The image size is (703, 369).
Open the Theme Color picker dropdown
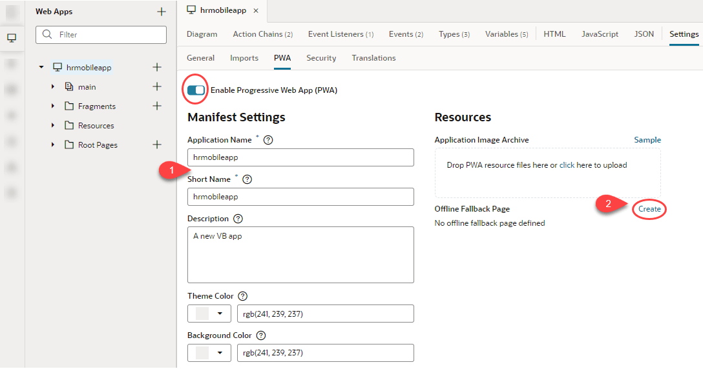coord(220,314)
